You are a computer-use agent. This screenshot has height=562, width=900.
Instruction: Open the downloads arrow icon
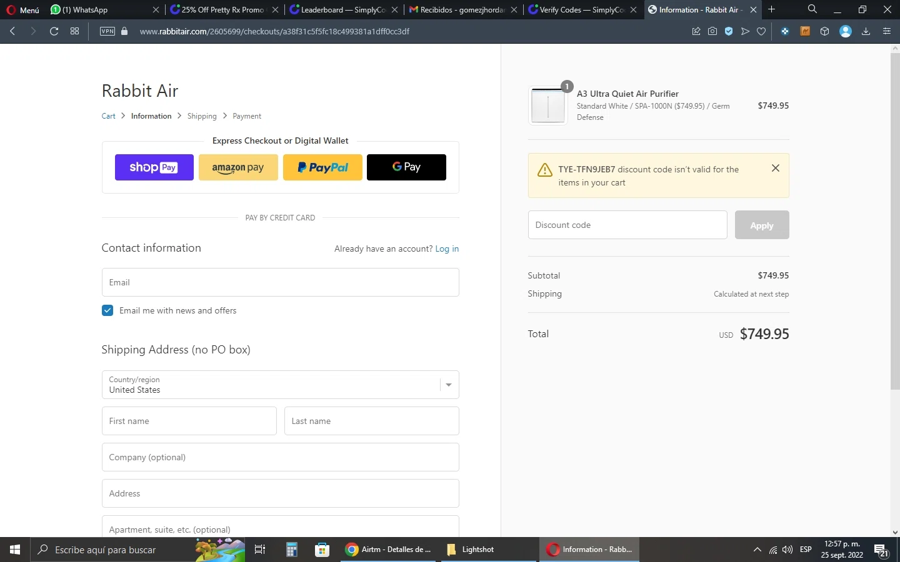(x=866, y=31)
